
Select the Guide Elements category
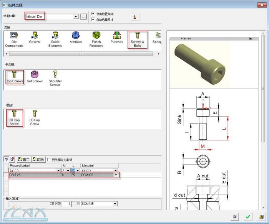[x=55, y=39]
